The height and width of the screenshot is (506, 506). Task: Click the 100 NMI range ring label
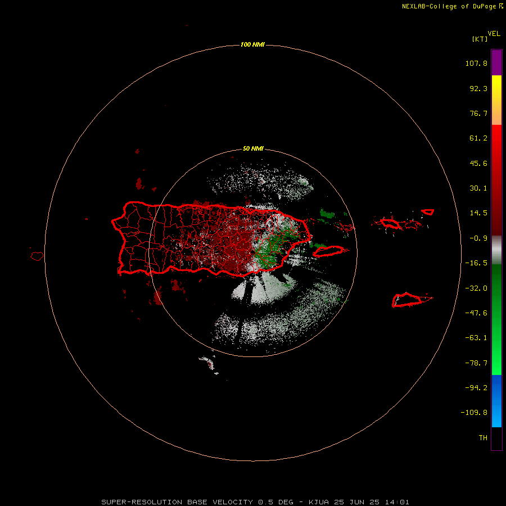(252, 44)
